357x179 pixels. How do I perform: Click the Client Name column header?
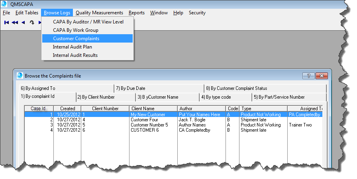point(153,109)
